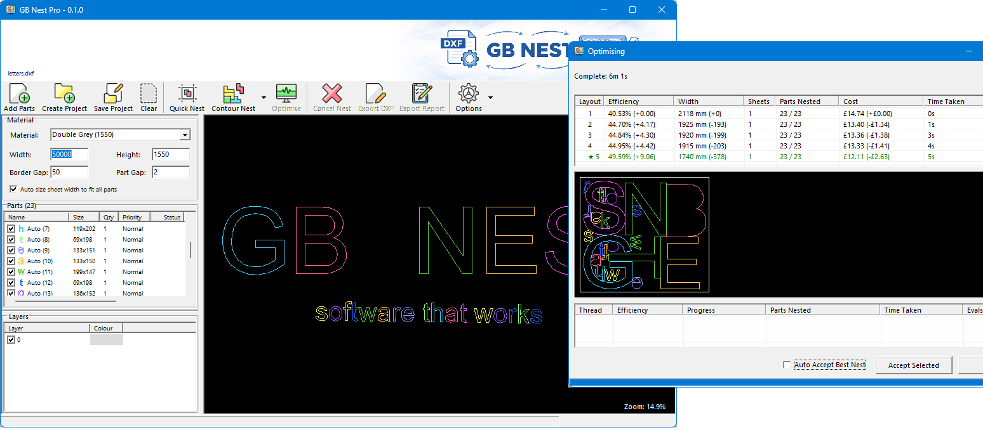983x430 pixels.
Task: Click the Clear toolbar icon
Action: [149, 94]
